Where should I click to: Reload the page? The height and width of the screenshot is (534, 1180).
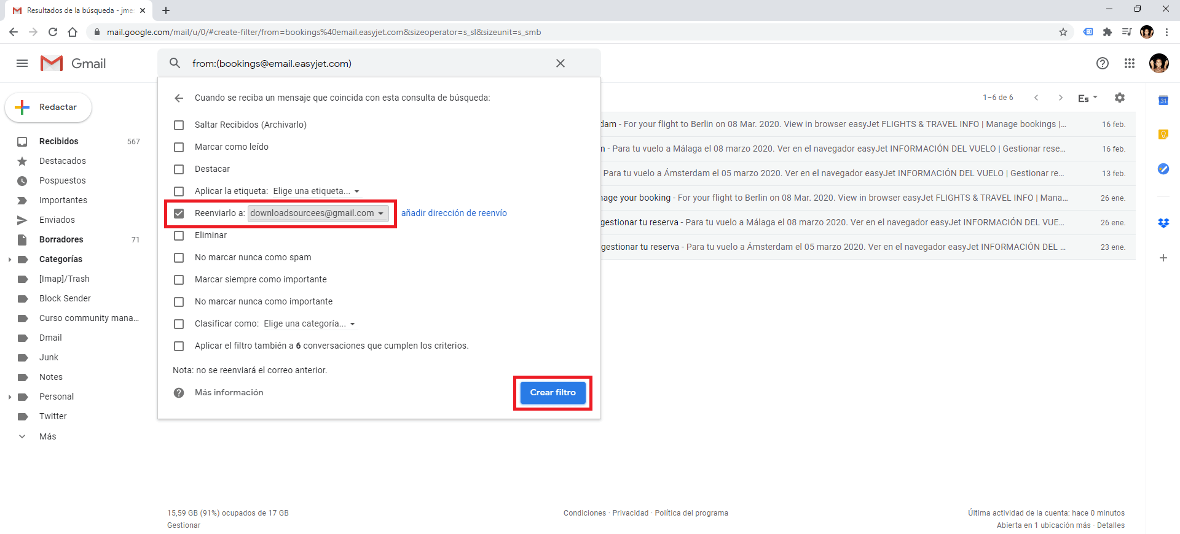pyautogui.click(x=53, y=32)
